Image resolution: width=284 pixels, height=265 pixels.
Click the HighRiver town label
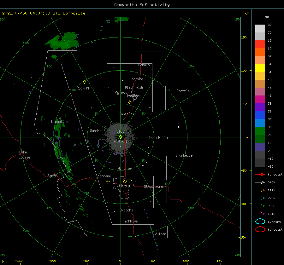tap(131, 221)
